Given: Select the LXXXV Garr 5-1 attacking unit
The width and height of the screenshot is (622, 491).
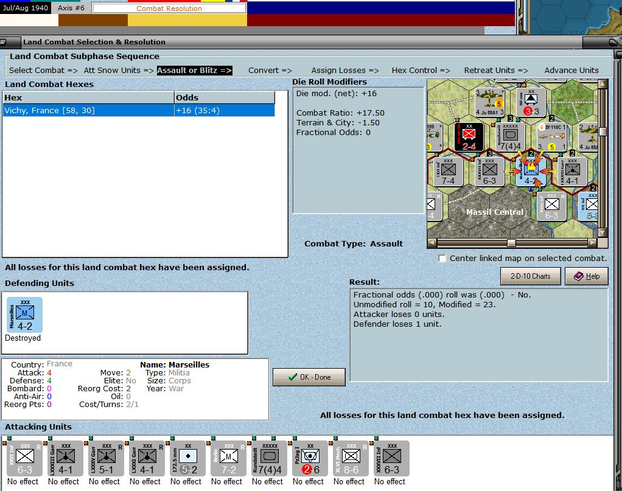Looking at the screenshot, I should click(x=106, y=458).
